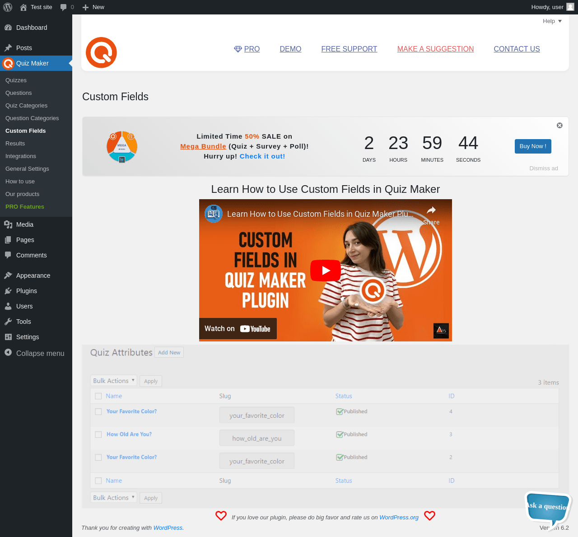Click the Users sidebar icon
The height and width of the screenshot is (537, 578).
[x=8, y=306]
